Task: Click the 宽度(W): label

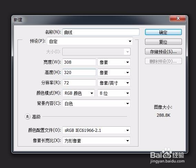Action: pos(52,62)
